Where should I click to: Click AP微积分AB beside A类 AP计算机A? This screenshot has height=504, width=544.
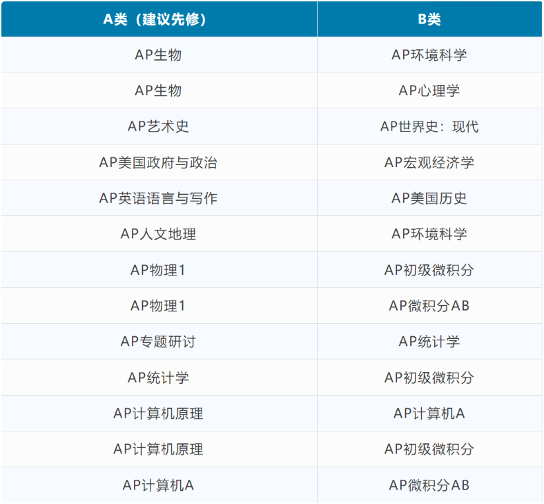[x=429, y=485]
